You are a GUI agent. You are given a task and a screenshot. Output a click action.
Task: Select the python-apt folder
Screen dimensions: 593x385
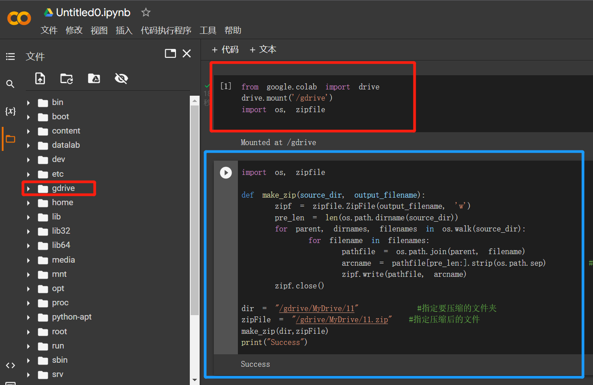tap(72, 317)
